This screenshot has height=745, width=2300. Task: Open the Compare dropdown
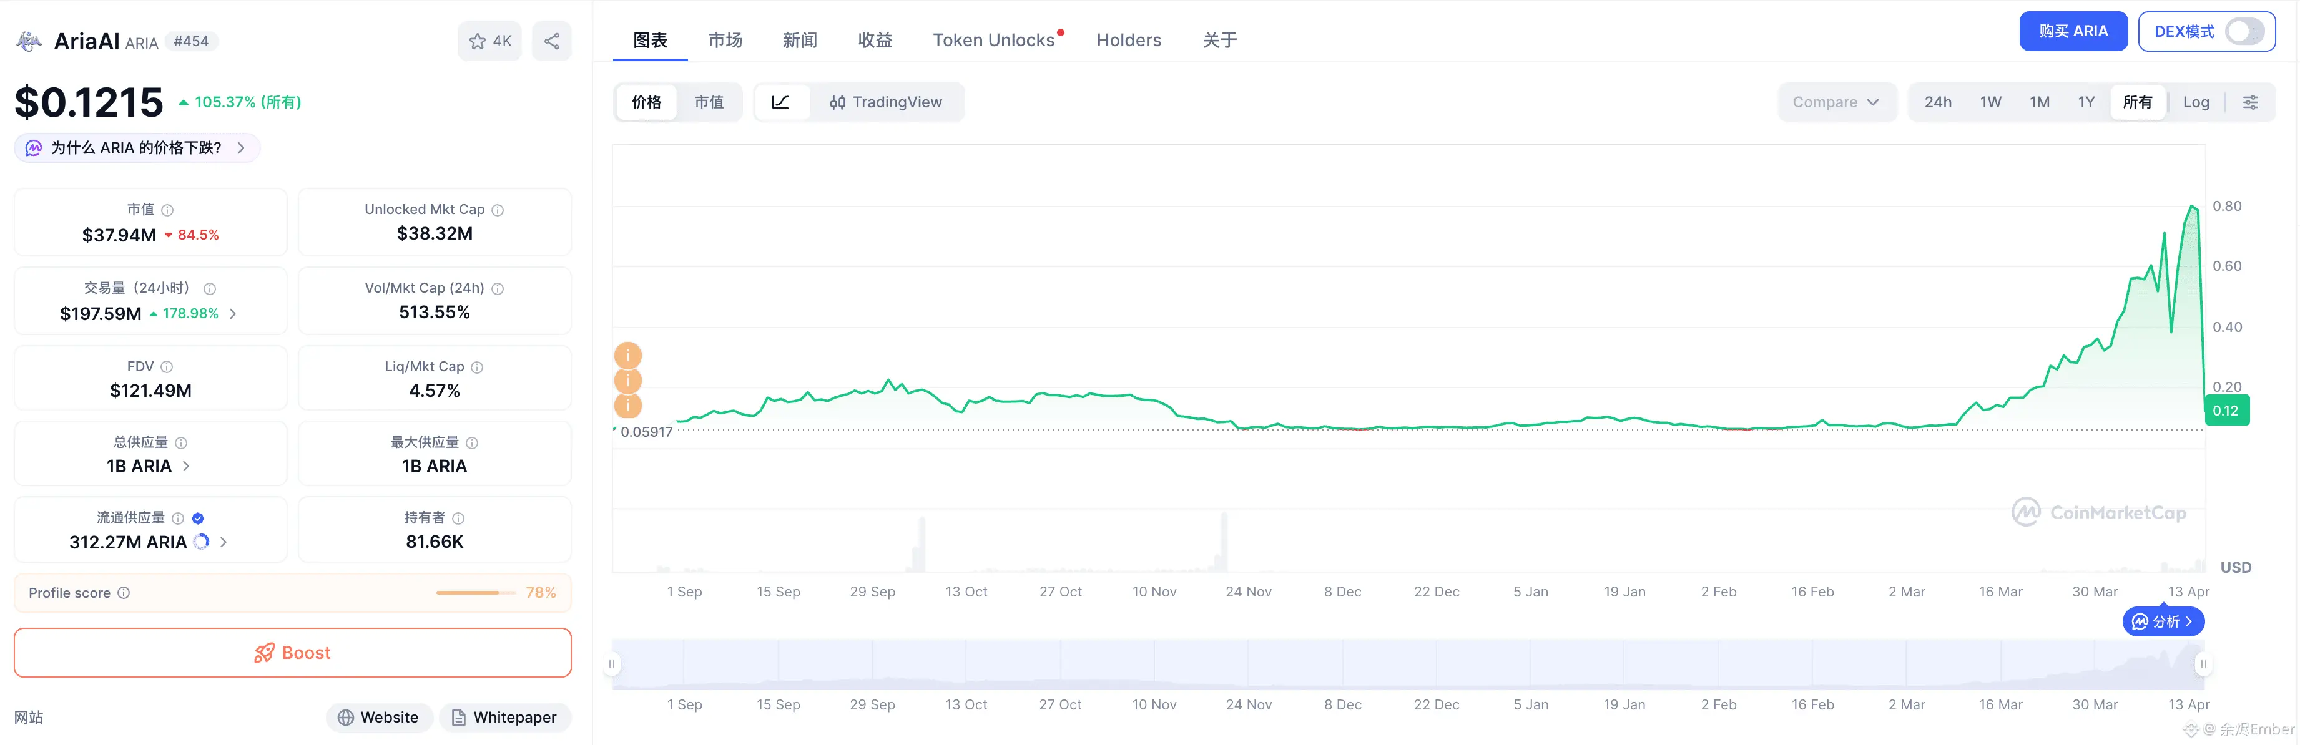[x=1836, y=102]
